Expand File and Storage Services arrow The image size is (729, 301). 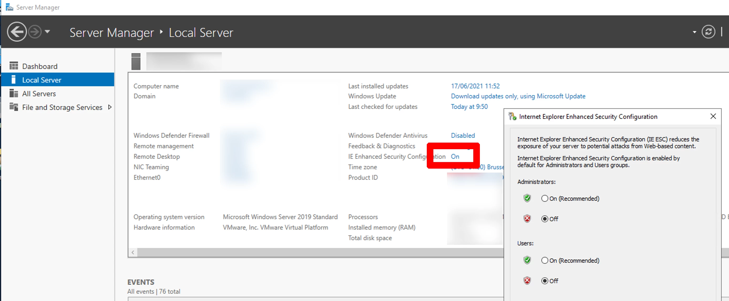(110, 107)
